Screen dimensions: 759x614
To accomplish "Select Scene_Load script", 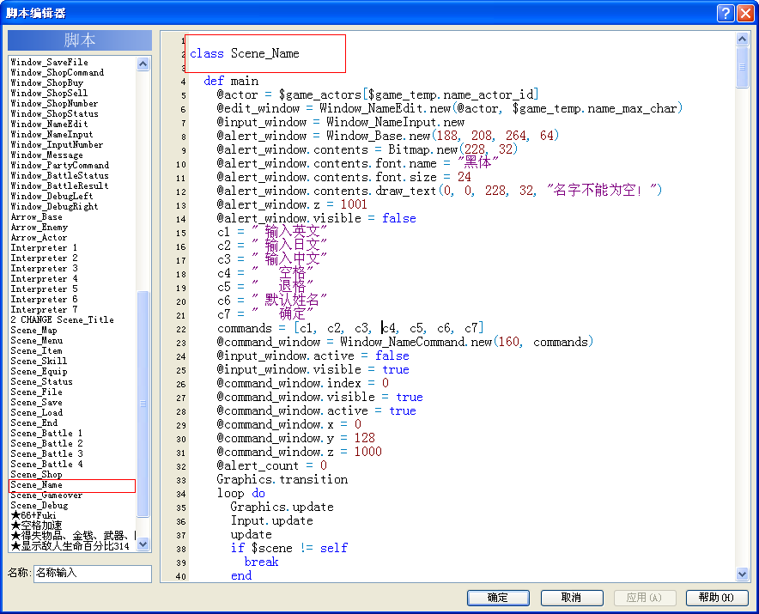I will [37, 412].
